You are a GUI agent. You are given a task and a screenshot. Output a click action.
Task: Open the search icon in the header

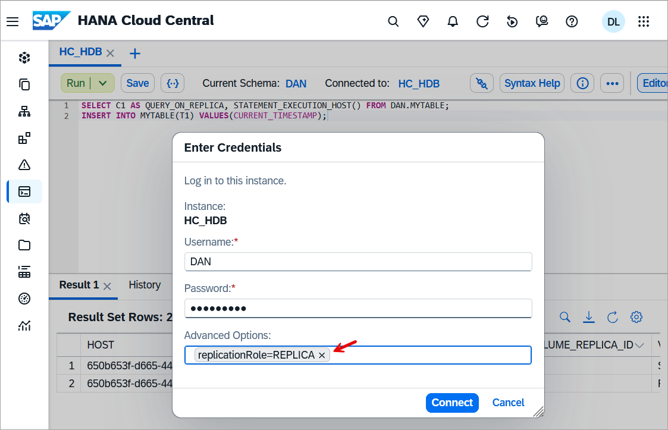(x=393, y=21)
